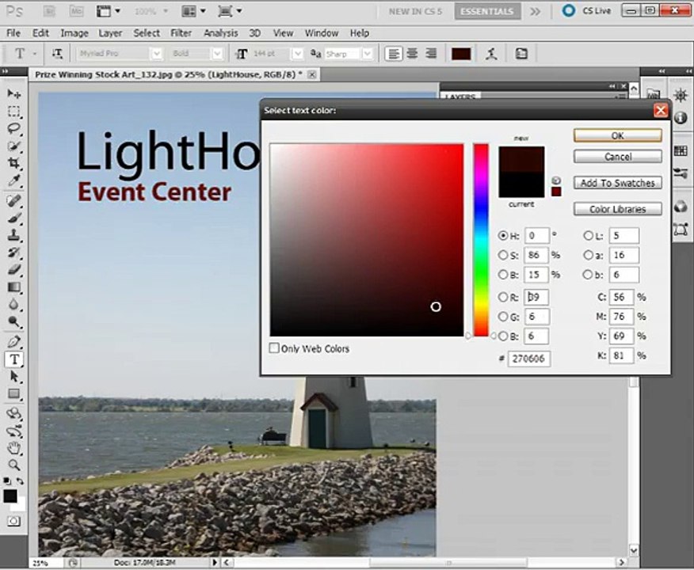Select the G green radio button
694x570 pixels.
click(x=503, y=317)
